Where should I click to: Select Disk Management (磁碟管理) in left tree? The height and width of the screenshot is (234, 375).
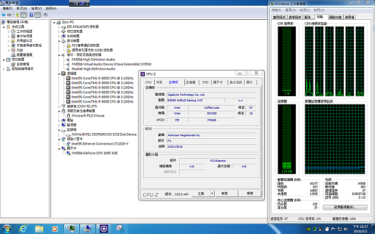click(x=23, y=64)
